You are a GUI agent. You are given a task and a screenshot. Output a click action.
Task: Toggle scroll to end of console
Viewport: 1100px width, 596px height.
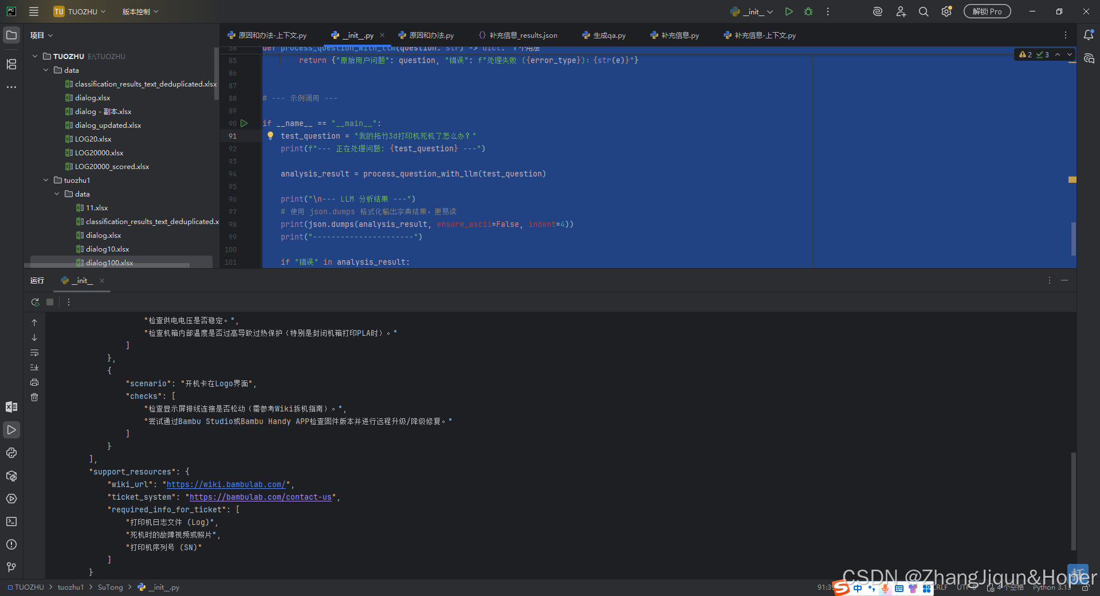(x=34, y=367)
